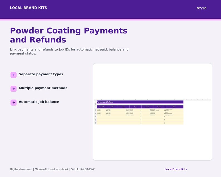Screen dimensions: 221x177
Task: Open the Type dropdown in the PAY-003 row
Action: pos(141,112)
